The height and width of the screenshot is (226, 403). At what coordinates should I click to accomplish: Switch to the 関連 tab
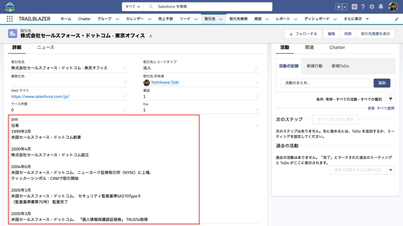(309, 47)
